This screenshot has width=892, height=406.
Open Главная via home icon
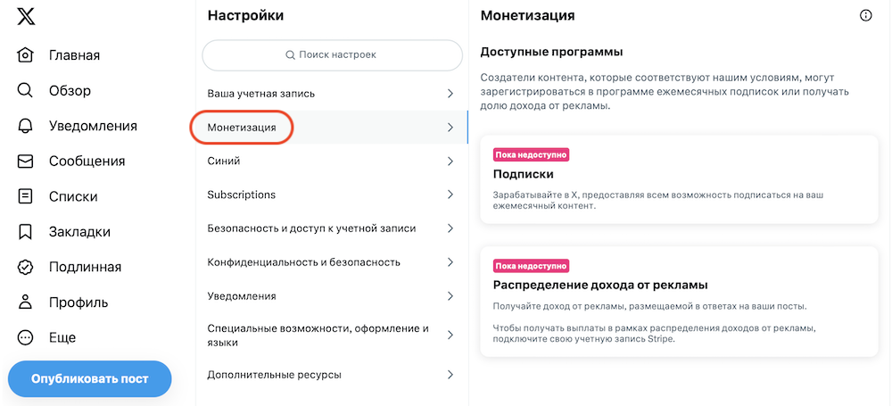[26, 55]
